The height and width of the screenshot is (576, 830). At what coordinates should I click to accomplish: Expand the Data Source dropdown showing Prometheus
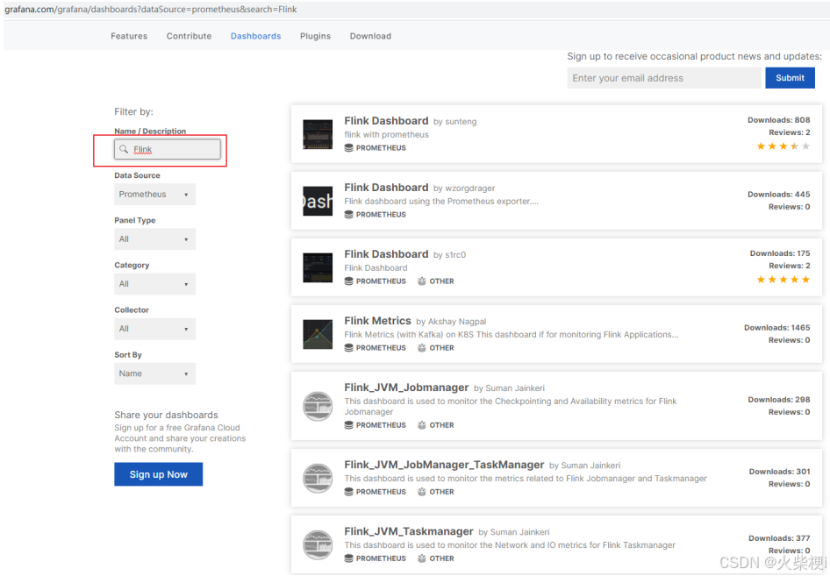click(154, 194)
